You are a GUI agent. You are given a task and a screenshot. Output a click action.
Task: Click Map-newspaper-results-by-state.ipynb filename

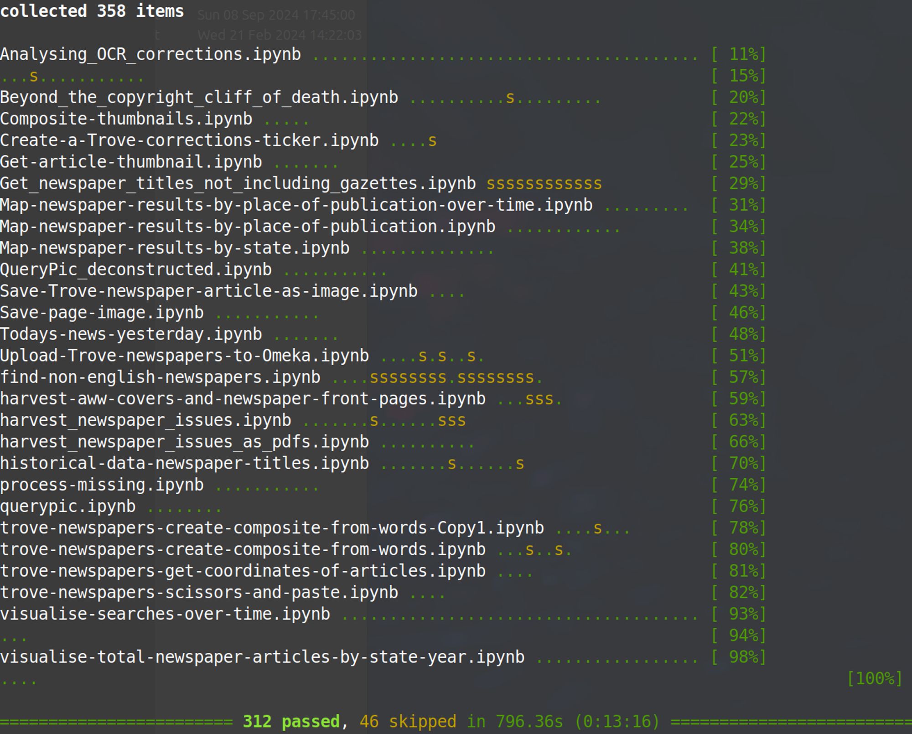pos(175,248)
